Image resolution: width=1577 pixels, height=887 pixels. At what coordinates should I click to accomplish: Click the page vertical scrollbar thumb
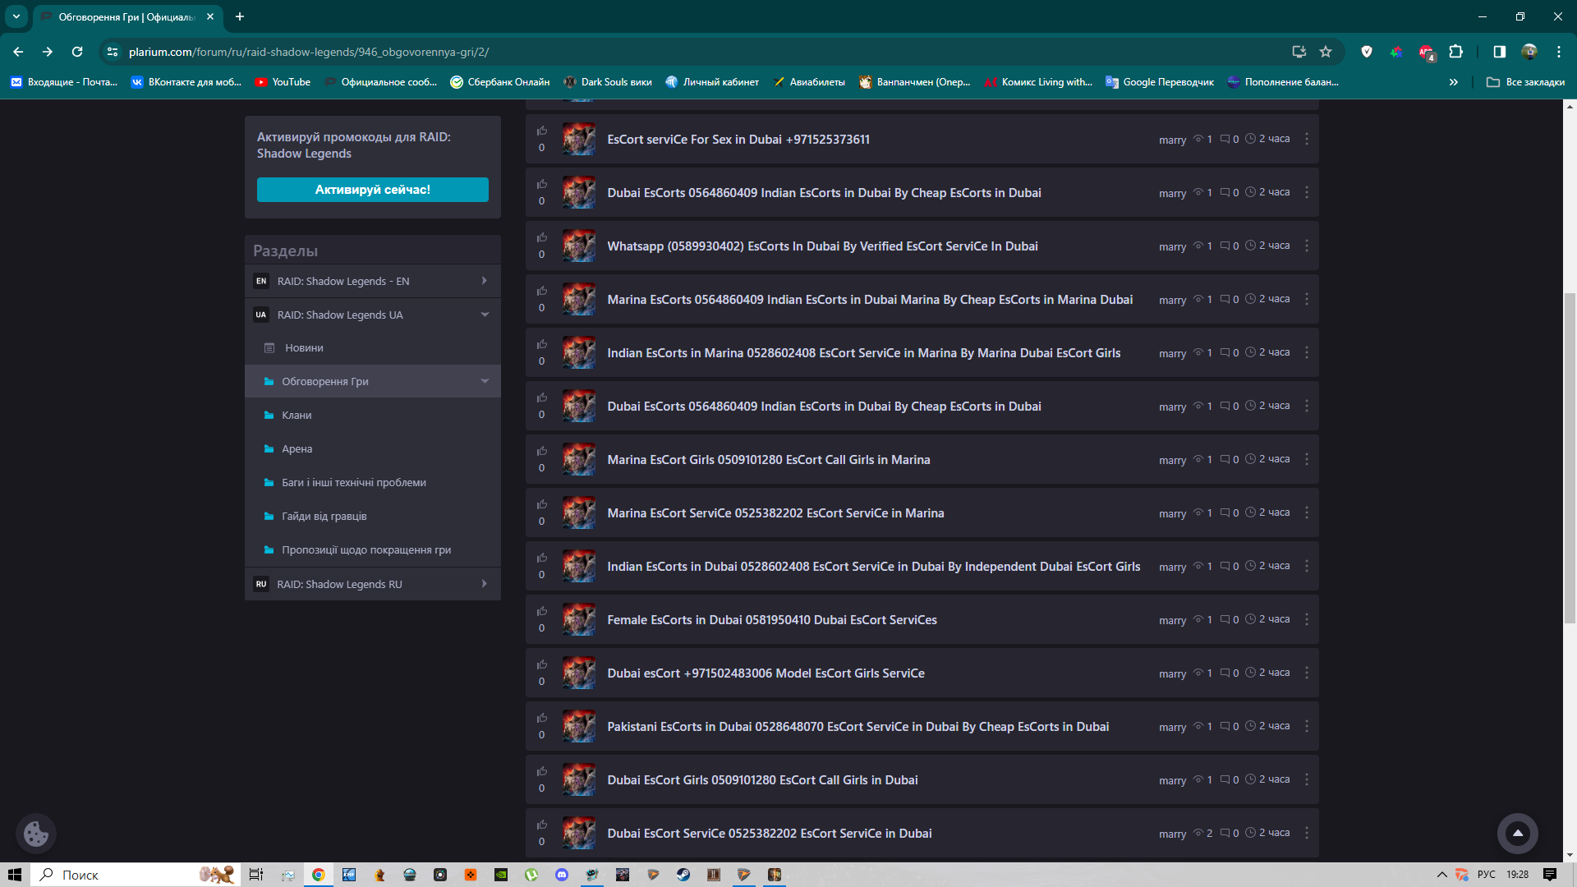(x=1570, y=457)
